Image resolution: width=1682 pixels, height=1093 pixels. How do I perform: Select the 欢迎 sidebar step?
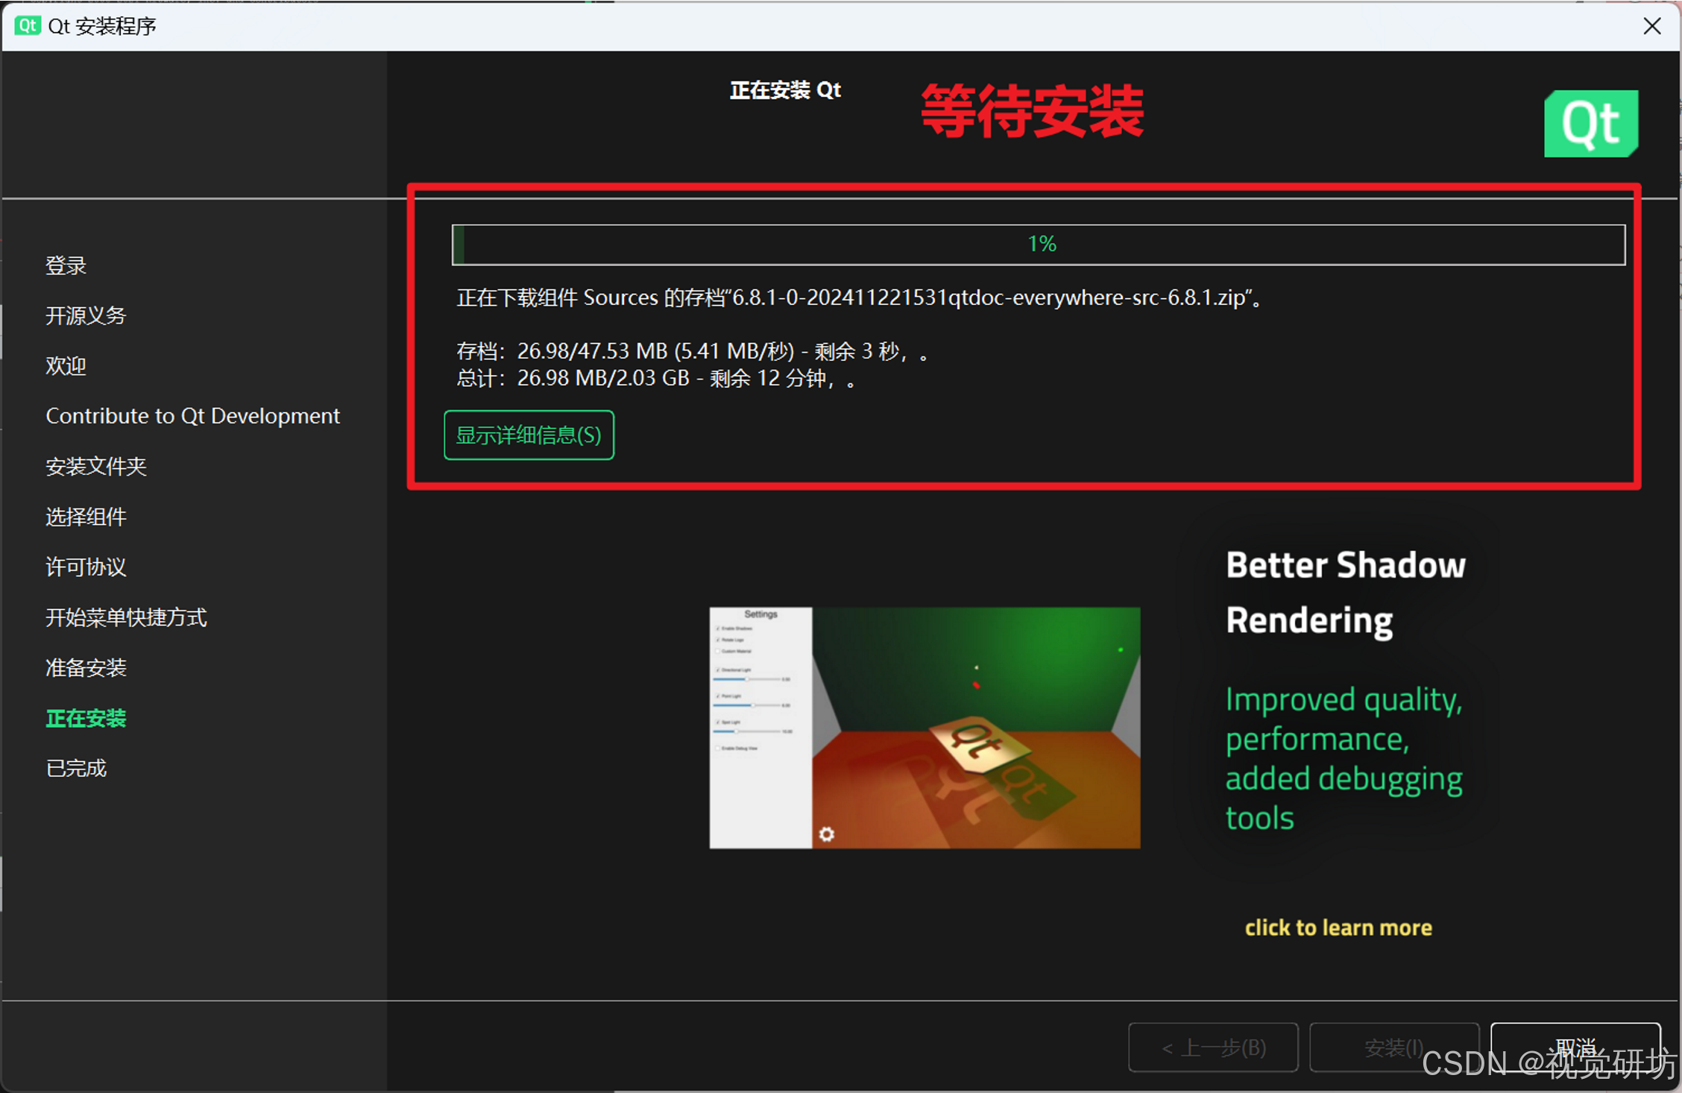66,366
